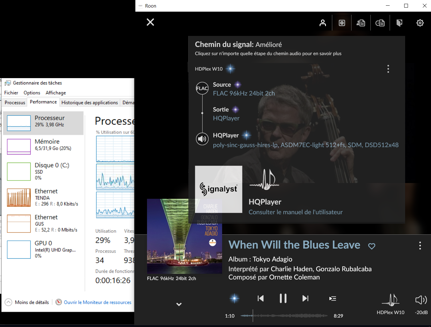Click the bookmark icon in Roon toolbar
The width and height of the screenshot is (431, 327).
pyautogui.click(x=399, y=23)
